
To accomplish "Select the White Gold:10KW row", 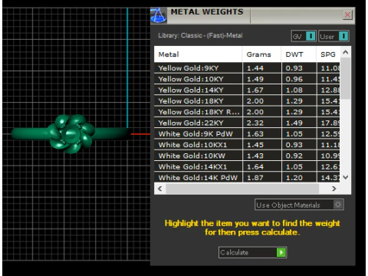I will (247, 156).
